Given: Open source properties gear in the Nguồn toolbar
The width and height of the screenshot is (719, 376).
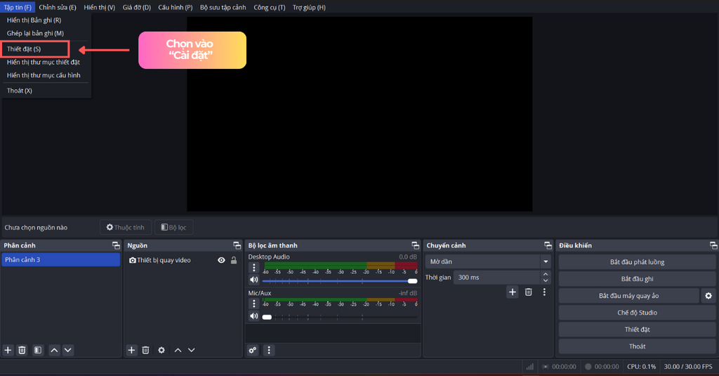Looking at the screenshot, I should 161,350.
